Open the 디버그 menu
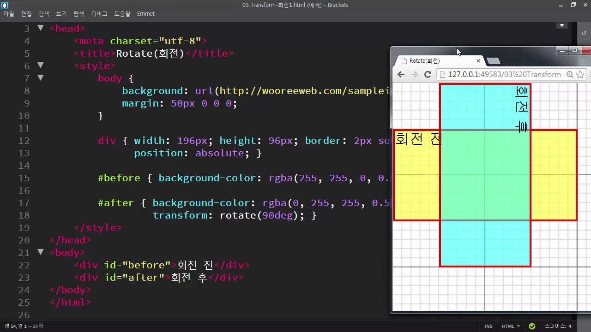 pyautogui.click(x=99, y=14)
